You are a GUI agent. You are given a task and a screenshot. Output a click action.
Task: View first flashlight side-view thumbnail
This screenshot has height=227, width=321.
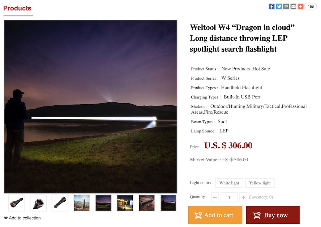[x=17, y=203]
